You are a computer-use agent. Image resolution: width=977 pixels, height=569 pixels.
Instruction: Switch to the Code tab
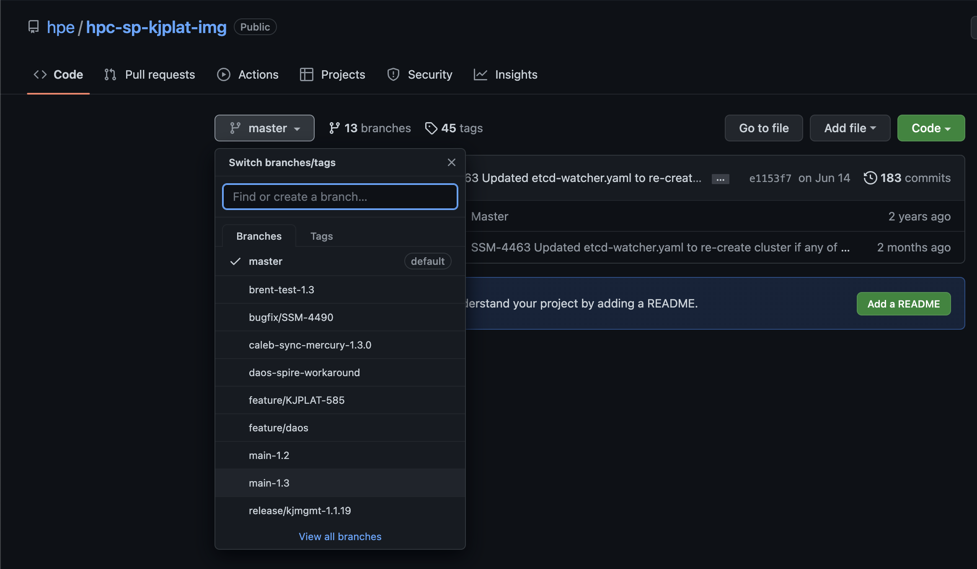(58, 74)
